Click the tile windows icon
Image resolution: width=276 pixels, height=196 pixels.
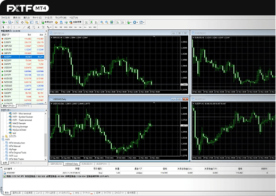pos(112,22)
